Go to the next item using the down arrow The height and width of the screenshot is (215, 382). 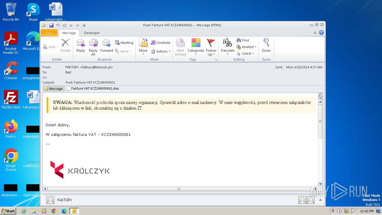point(78,25)
